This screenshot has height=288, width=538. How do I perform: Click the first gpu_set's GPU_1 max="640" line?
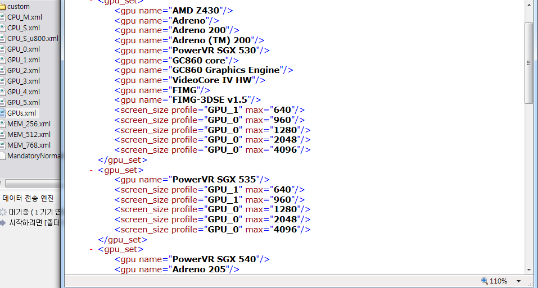point(210,110)
